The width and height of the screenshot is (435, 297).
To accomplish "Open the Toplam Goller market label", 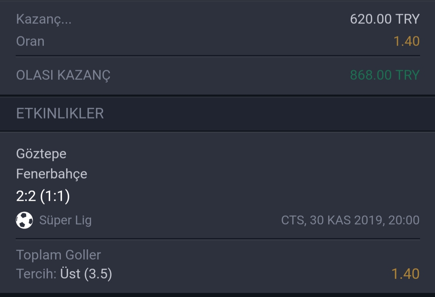I will tap(58, 255).
